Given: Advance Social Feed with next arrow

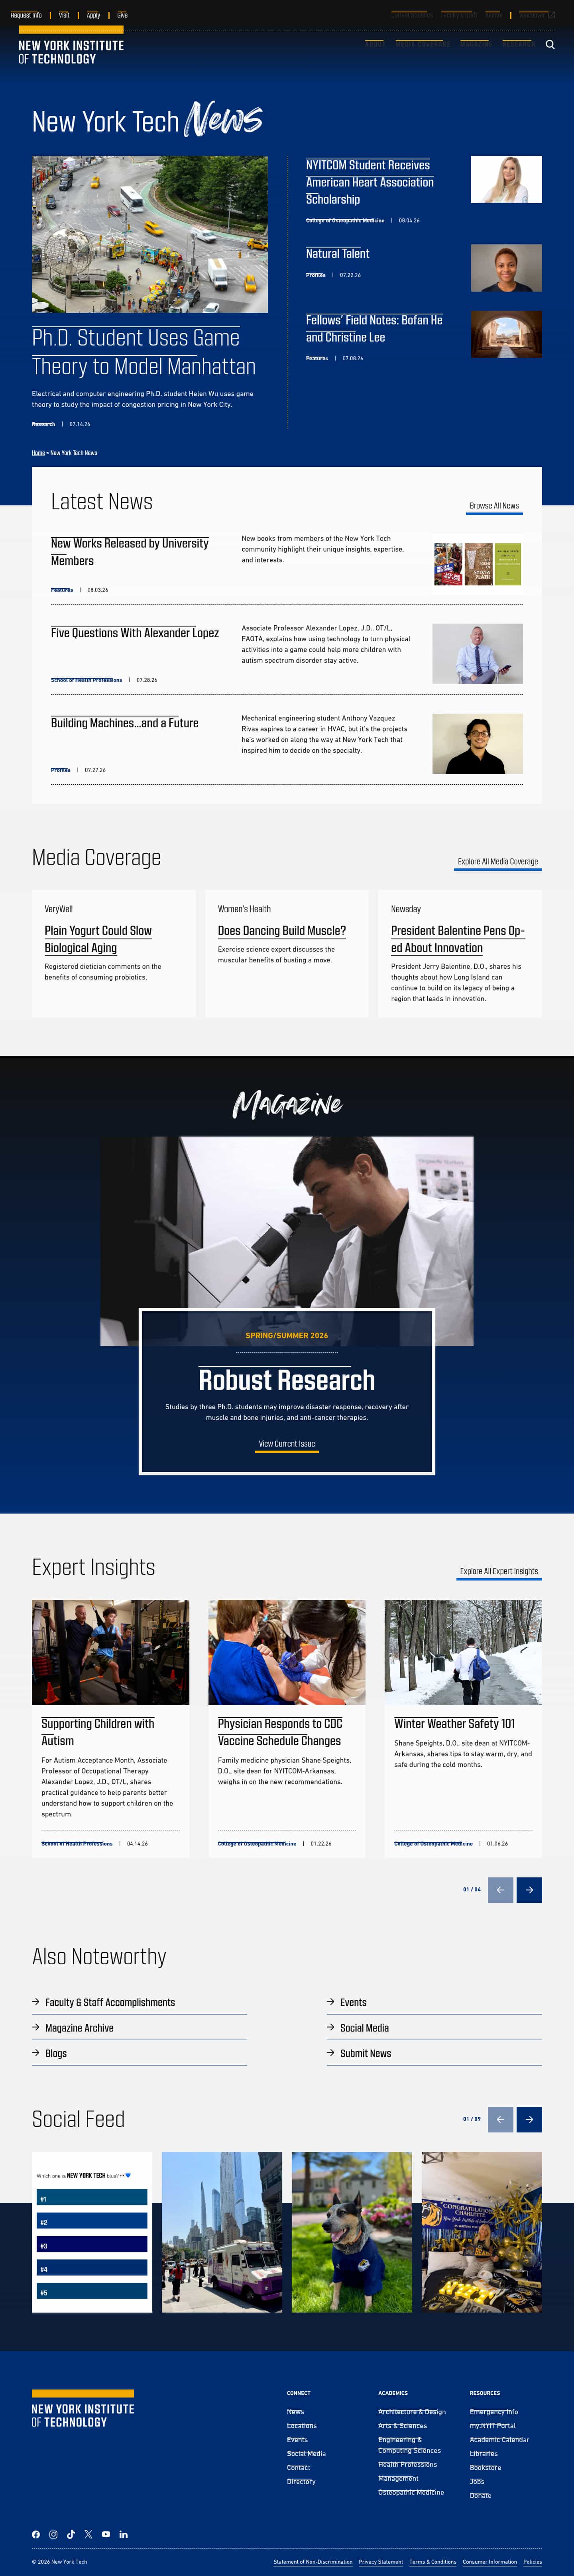Looking at the screenshot, I should (x=529, y=2118).
